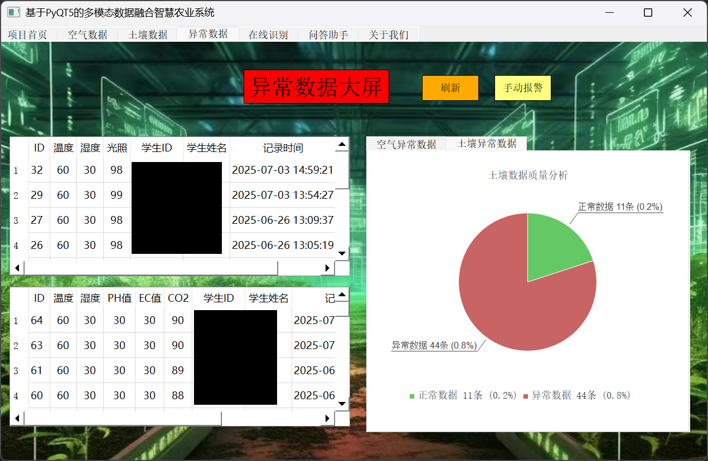The image size is (708, 461).
Task: Click pie label 异常数据 44条 (0.8%)
Action: pos(434,346)
